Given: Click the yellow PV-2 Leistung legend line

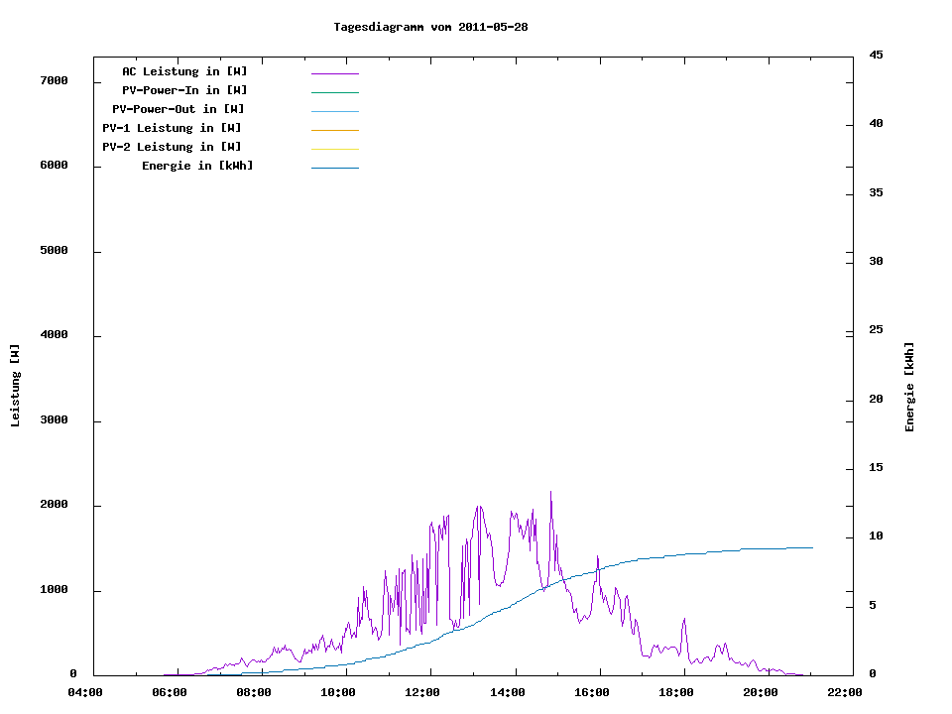Looking at the screenshot, I should (334, 149).
